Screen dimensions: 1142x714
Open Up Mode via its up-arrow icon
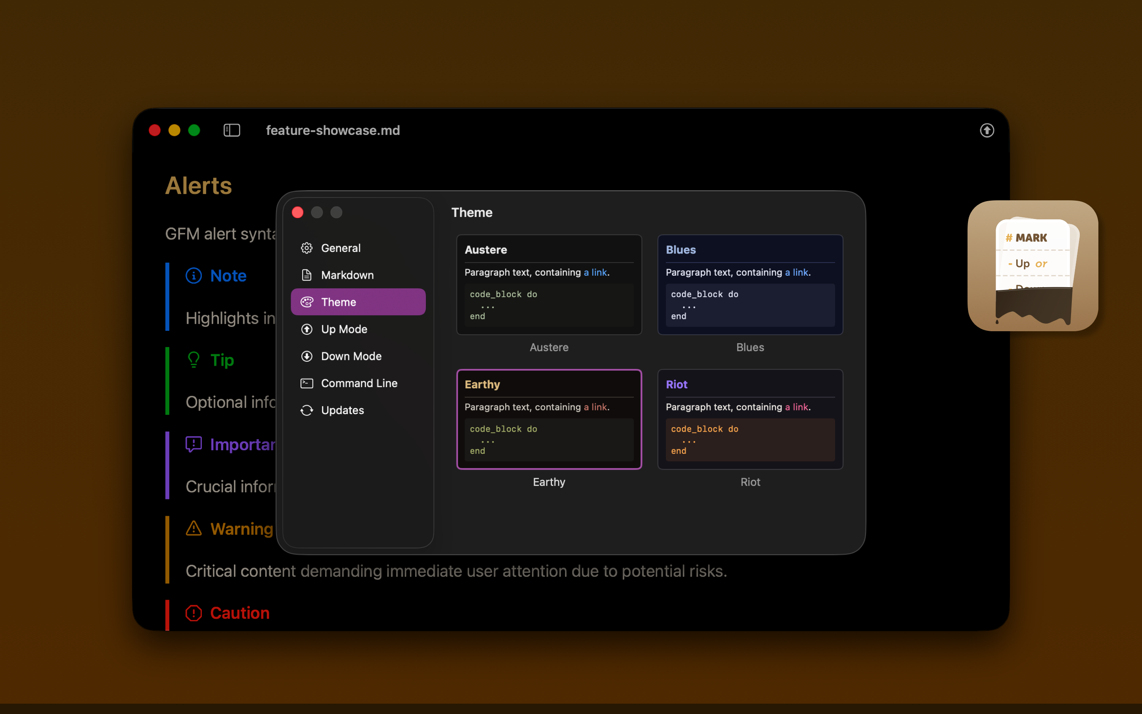(306, 329)
